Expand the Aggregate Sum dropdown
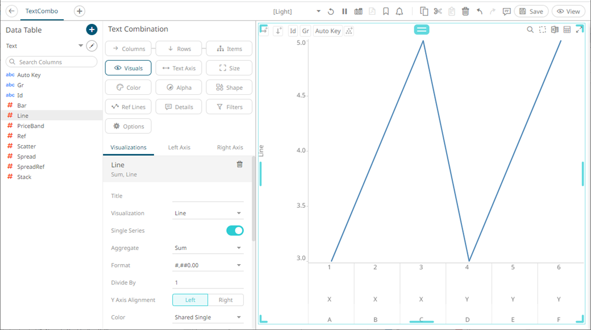 coord(208,248)
